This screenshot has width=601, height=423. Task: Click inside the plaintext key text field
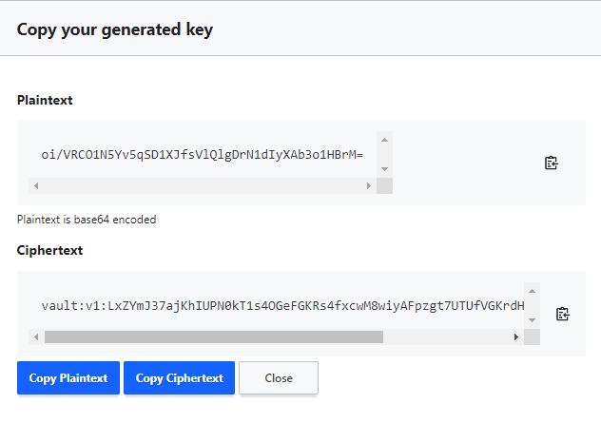click(x=203, y=155)
